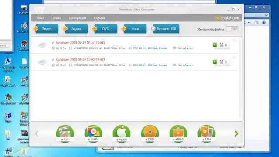Convert to MP4 format

(x=207, y=133)
